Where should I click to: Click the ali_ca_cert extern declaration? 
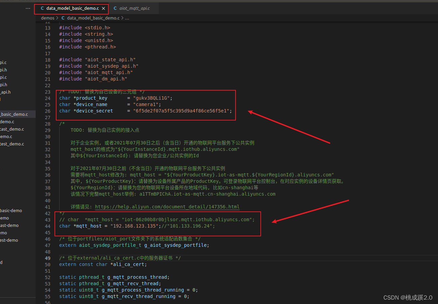(103, 264)
